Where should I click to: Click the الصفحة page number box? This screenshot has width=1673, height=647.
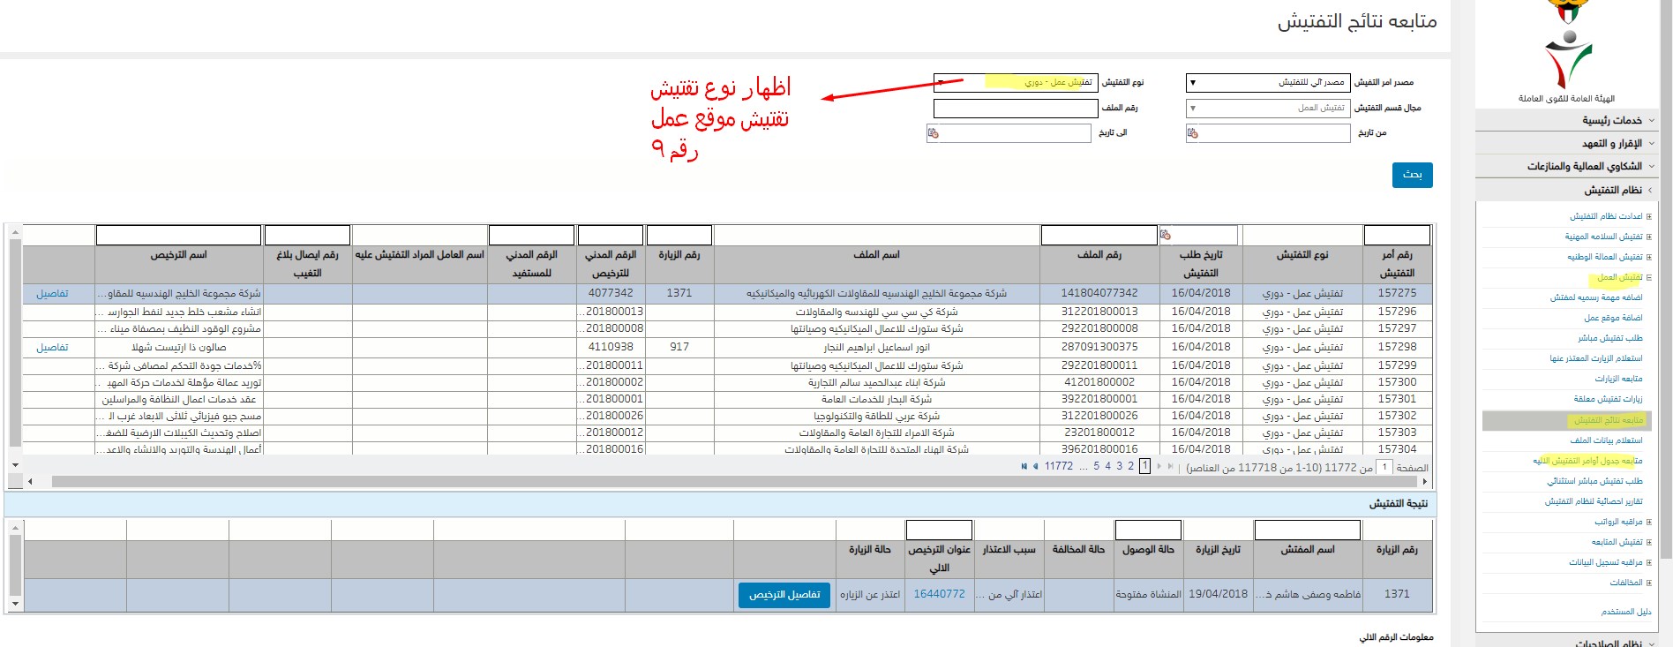pyautogui.click(x=1384, y=467)
